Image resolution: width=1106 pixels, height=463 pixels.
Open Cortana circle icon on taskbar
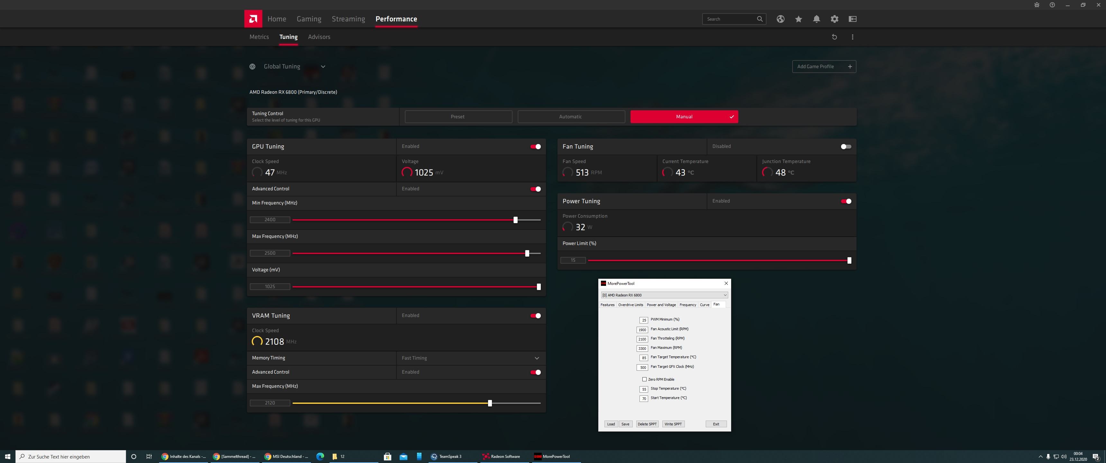(x=133, y=457)
